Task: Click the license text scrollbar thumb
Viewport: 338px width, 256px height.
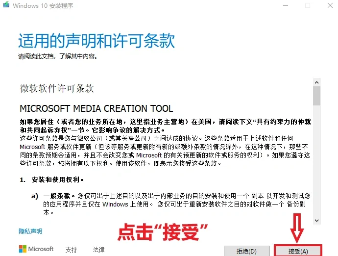Action: (316, 96)
